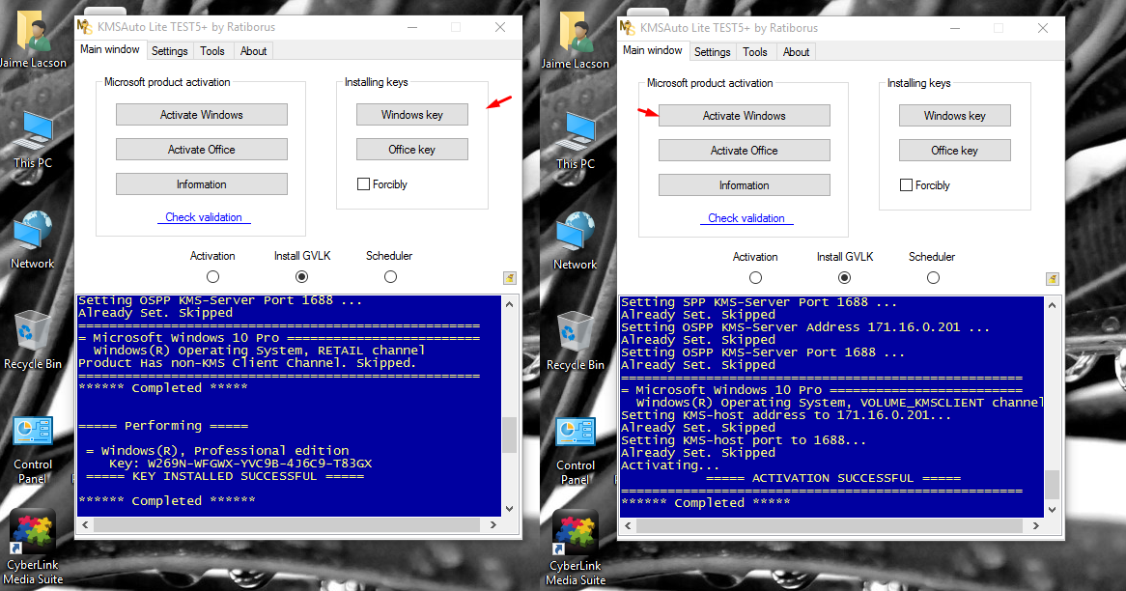This screenshot has width=1126, height=591.
Task: Check Forcibly in the right window
Action: click(906, 183)
